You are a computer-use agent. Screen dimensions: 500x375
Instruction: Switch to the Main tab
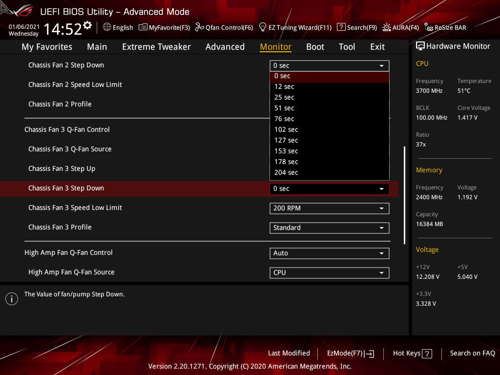coord(97,47)
